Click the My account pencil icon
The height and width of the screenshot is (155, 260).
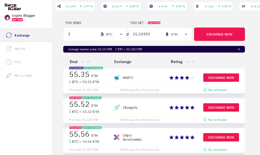pos(9,75)
